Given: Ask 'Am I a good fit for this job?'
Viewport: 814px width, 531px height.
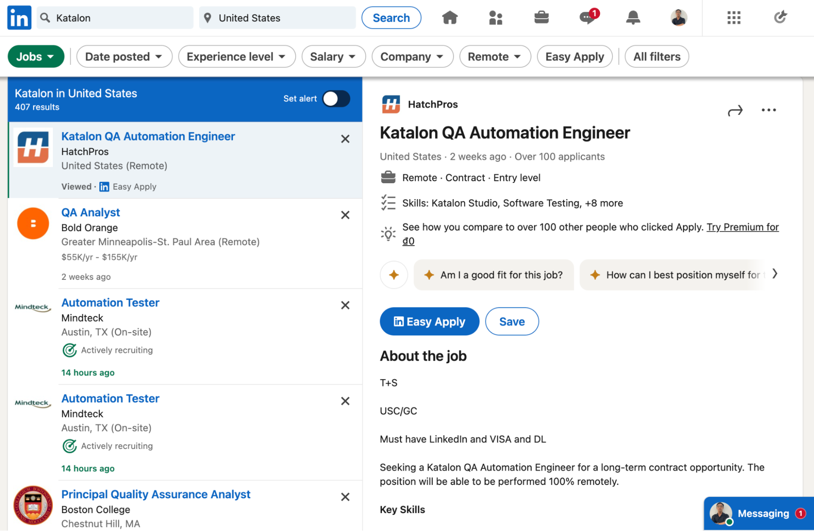Looking at the screenshot, I should pyautogui.click(x=494, y=275).
